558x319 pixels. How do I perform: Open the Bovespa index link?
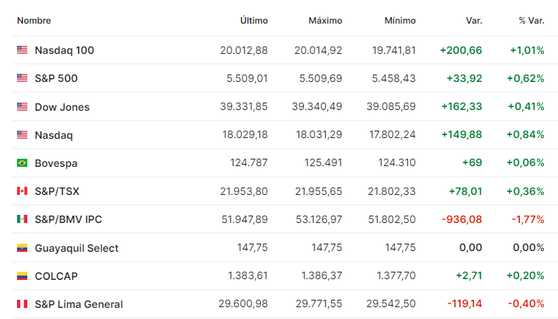56,163
